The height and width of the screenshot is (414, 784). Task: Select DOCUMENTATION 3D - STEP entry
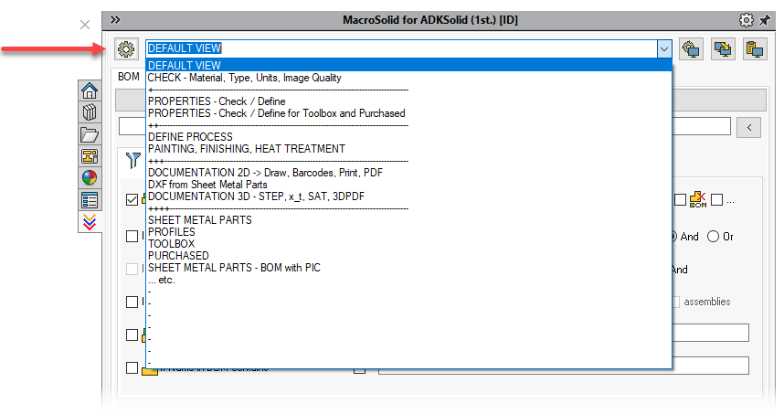[408, 196]
